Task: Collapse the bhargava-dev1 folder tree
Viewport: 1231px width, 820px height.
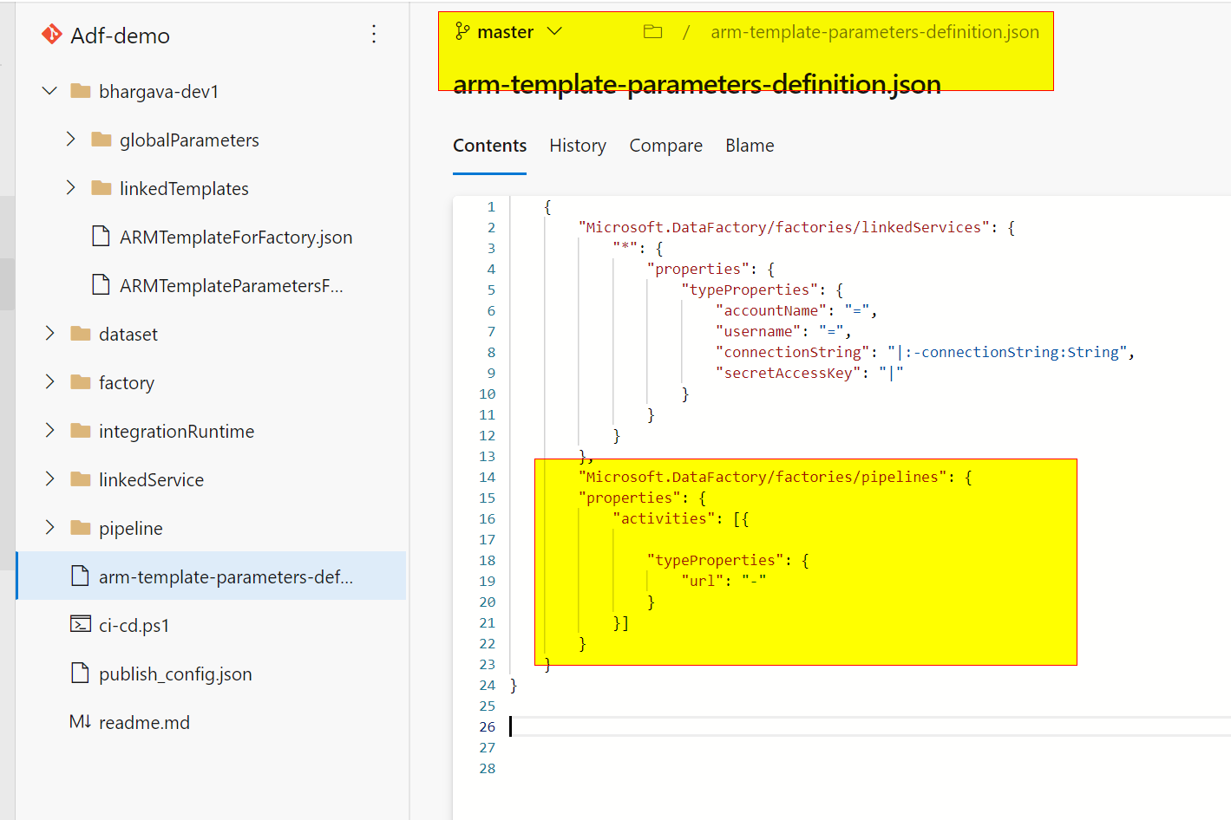Action: click(x=49, y=90)
